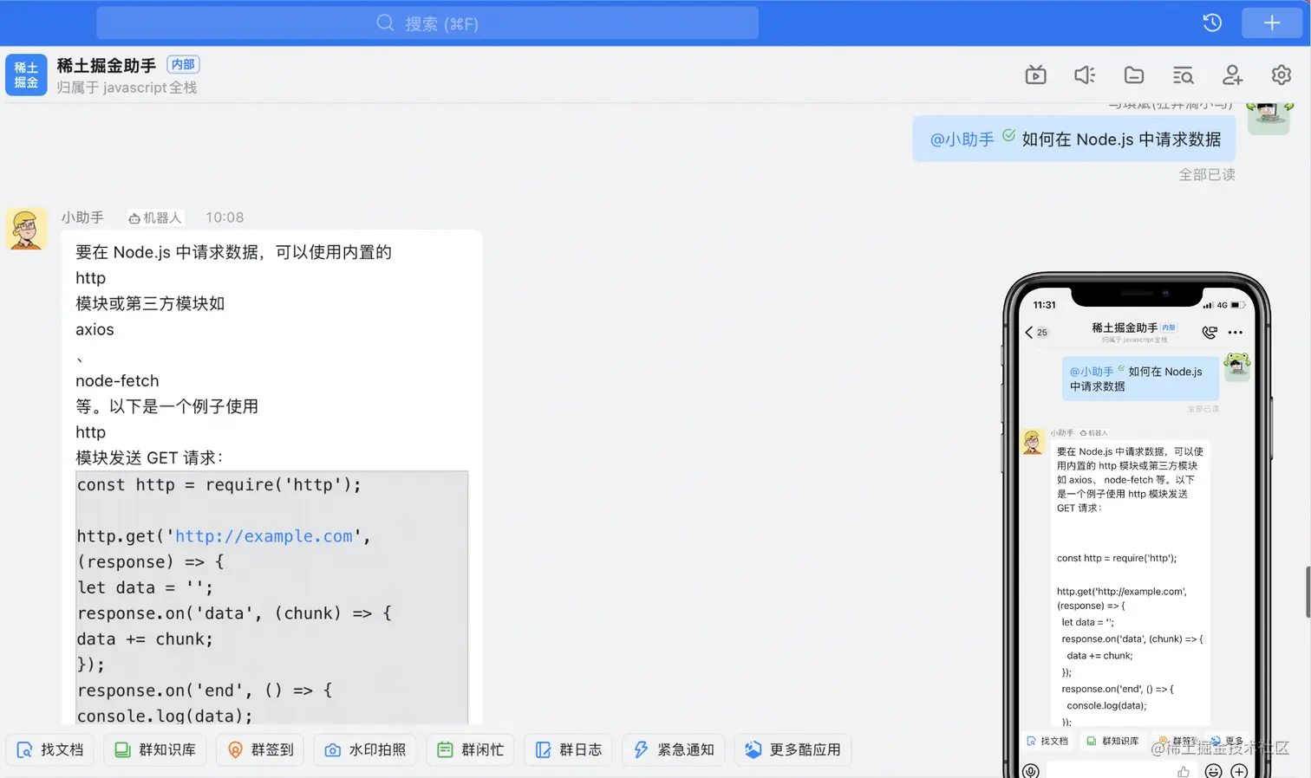Click the plus button in top bar

tap(1272, 23)
